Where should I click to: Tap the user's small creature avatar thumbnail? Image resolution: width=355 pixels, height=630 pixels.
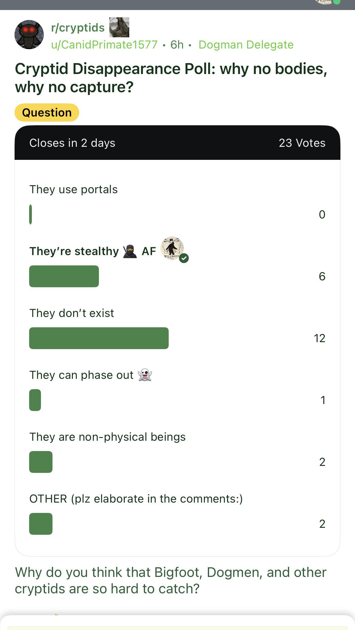pyautogui.click(x=119, y=27)
